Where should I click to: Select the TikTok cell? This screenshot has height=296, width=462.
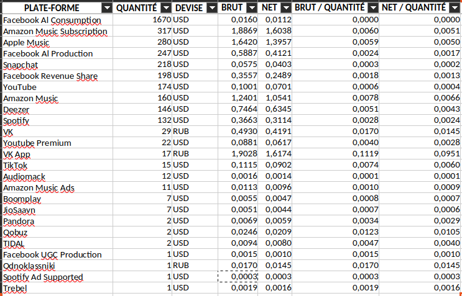tap(57, 165)
